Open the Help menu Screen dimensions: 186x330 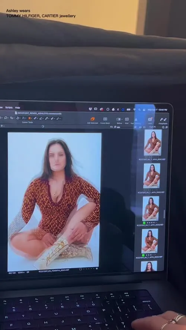(x=17, y=108)
